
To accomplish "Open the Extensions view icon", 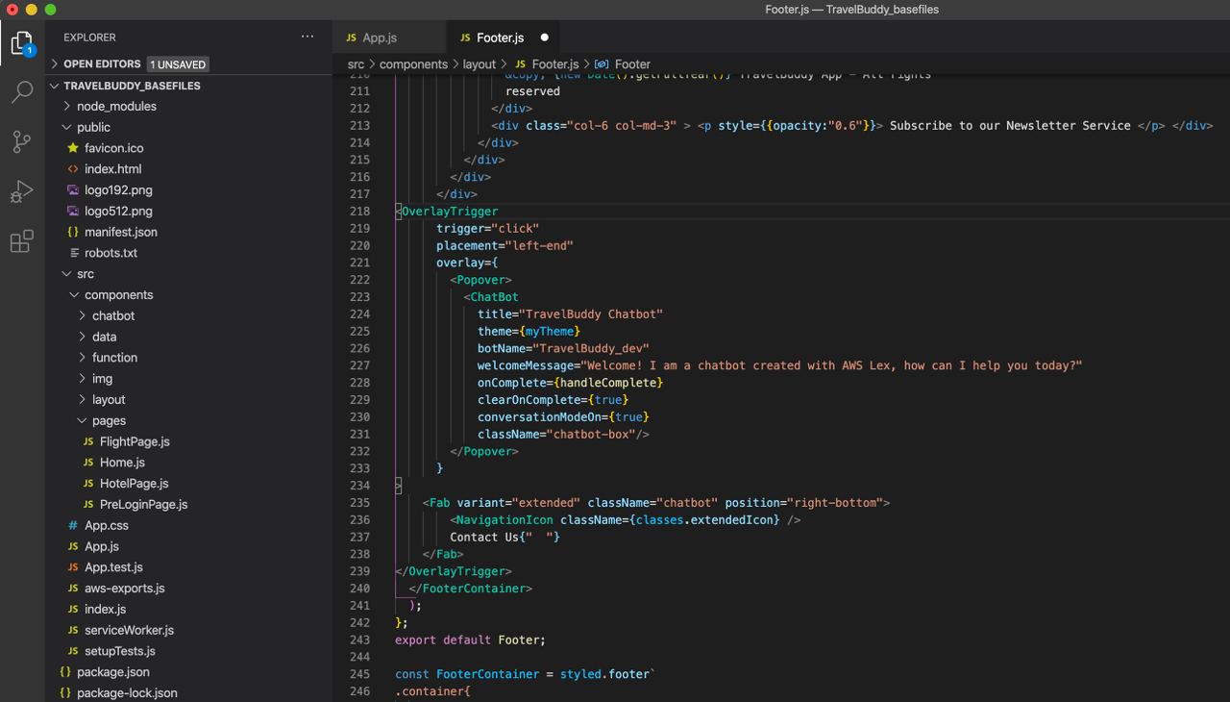I will click(21, 240).
